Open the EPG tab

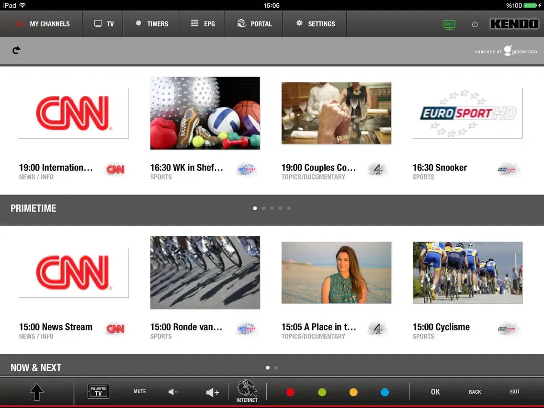202,24
